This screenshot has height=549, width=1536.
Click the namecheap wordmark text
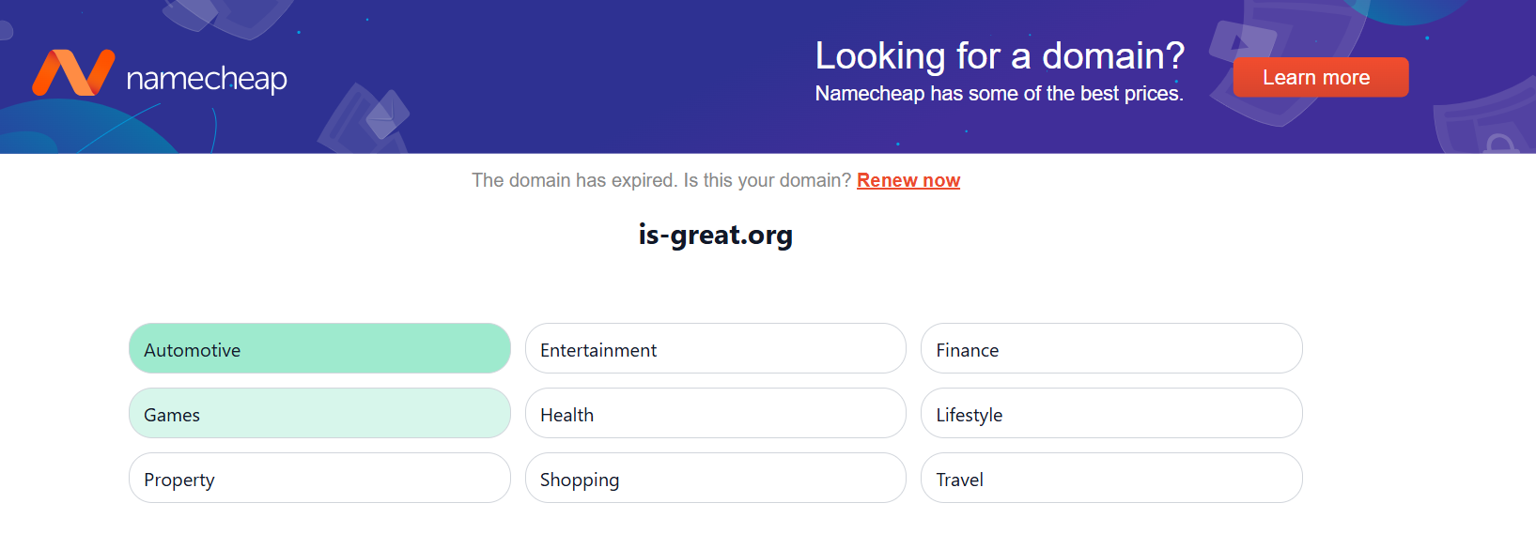(207, 79)
